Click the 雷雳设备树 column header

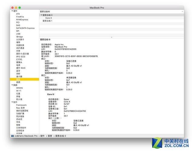pyautogui.click(x=45, y=12)
